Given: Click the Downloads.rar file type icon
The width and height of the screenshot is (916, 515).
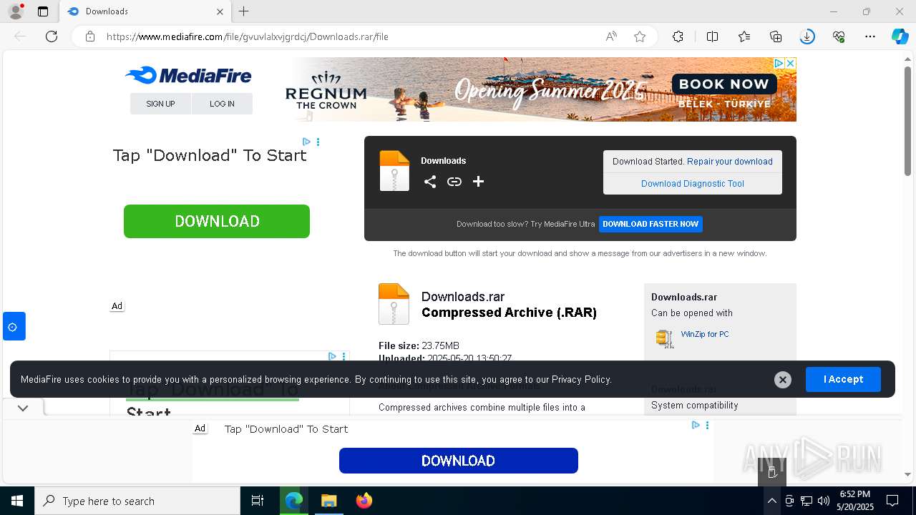Looking at the screenshot, I should [x=394, y=304].
